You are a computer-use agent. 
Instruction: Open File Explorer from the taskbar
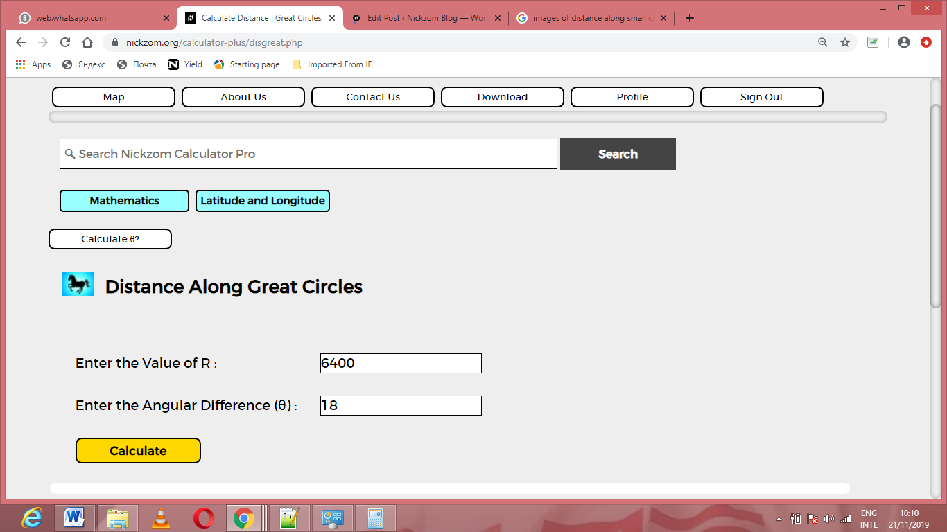(117, 518)
